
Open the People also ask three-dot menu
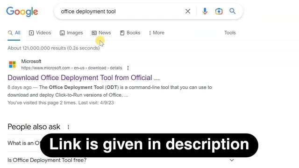68,127
